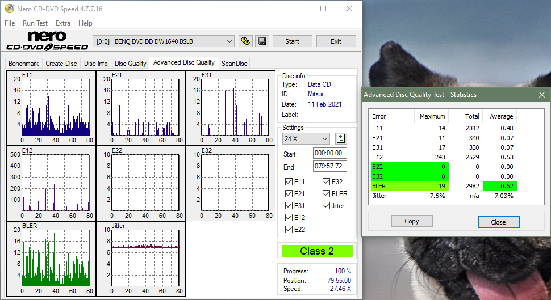
Task: Click the Maximum column header in Statistics
Action: (x=432, y=116)
